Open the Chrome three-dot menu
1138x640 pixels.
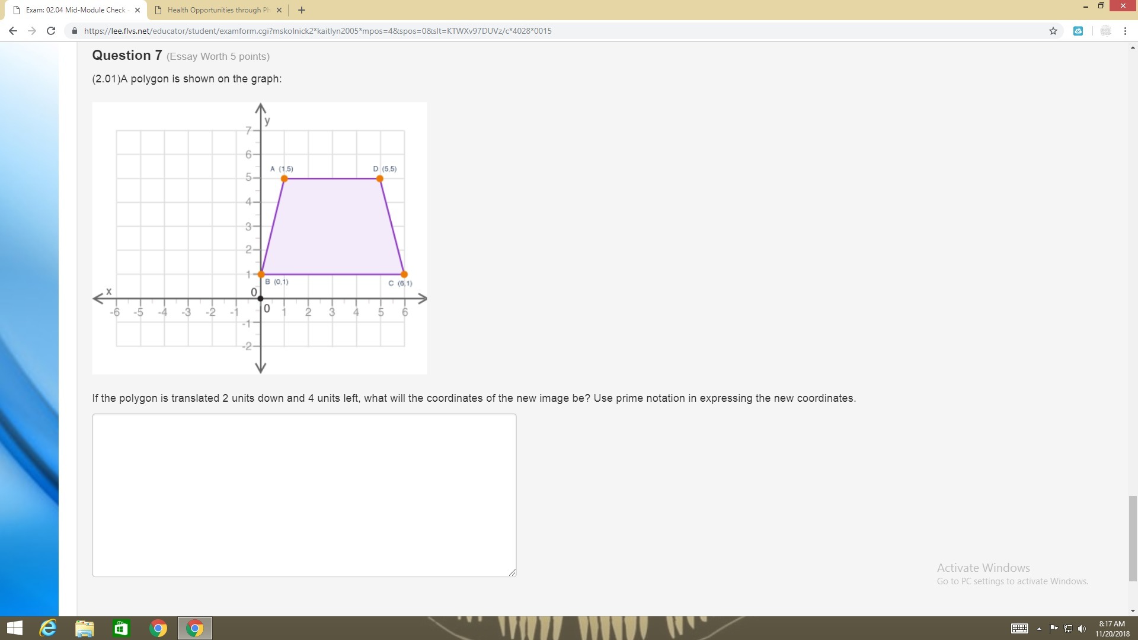tap(1125, 31)
